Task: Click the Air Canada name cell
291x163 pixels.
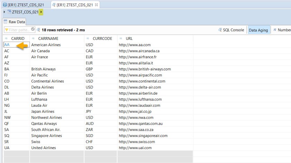Action: (57, 51)
